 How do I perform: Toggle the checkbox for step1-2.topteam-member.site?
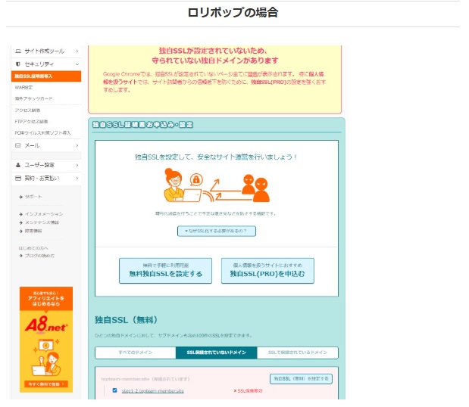[x=114, y=390]
